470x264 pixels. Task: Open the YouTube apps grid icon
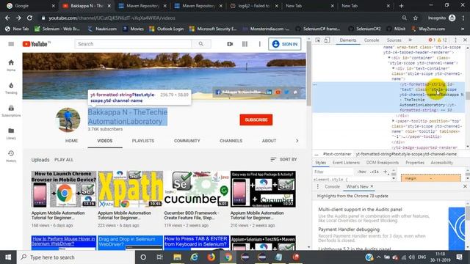[245, 44]
